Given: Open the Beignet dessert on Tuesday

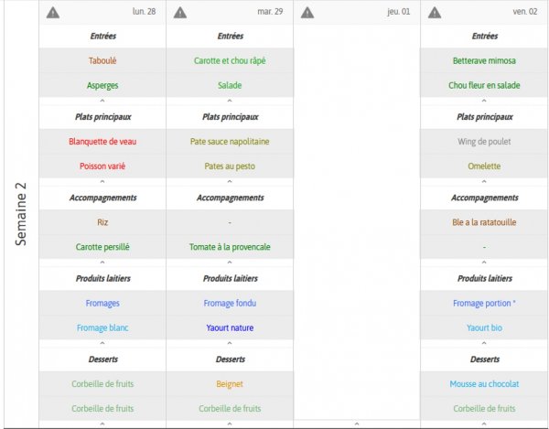Looking at the screenshot, I should (230, 384).
